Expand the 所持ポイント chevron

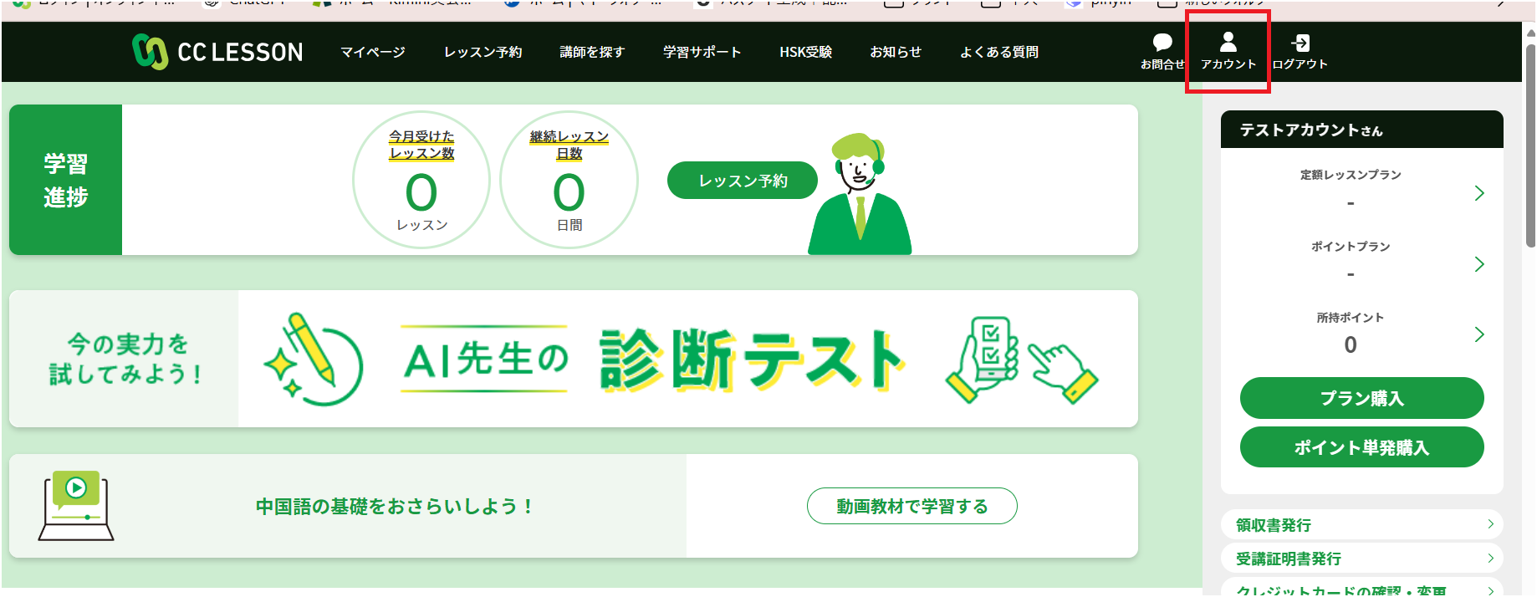1478,334
